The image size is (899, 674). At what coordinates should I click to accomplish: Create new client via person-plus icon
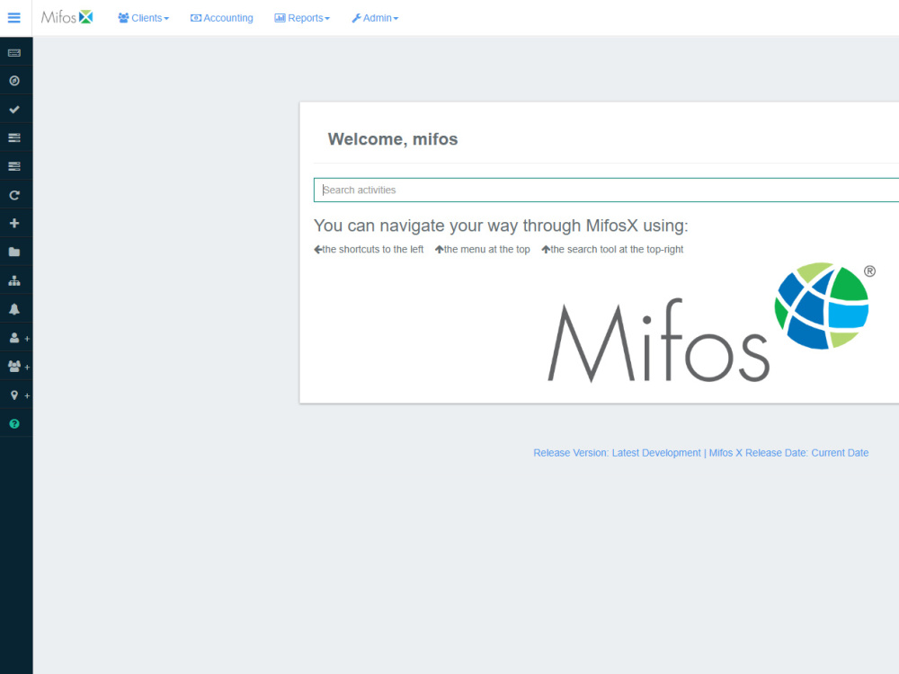coord(19,338)
